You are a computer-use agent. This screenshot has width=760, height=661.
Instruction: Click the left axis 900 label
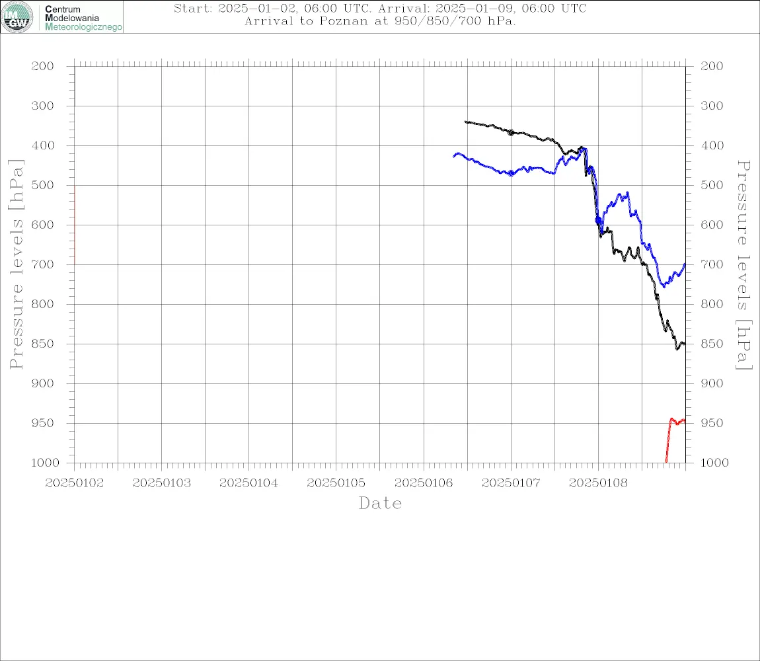pos(43,383)
